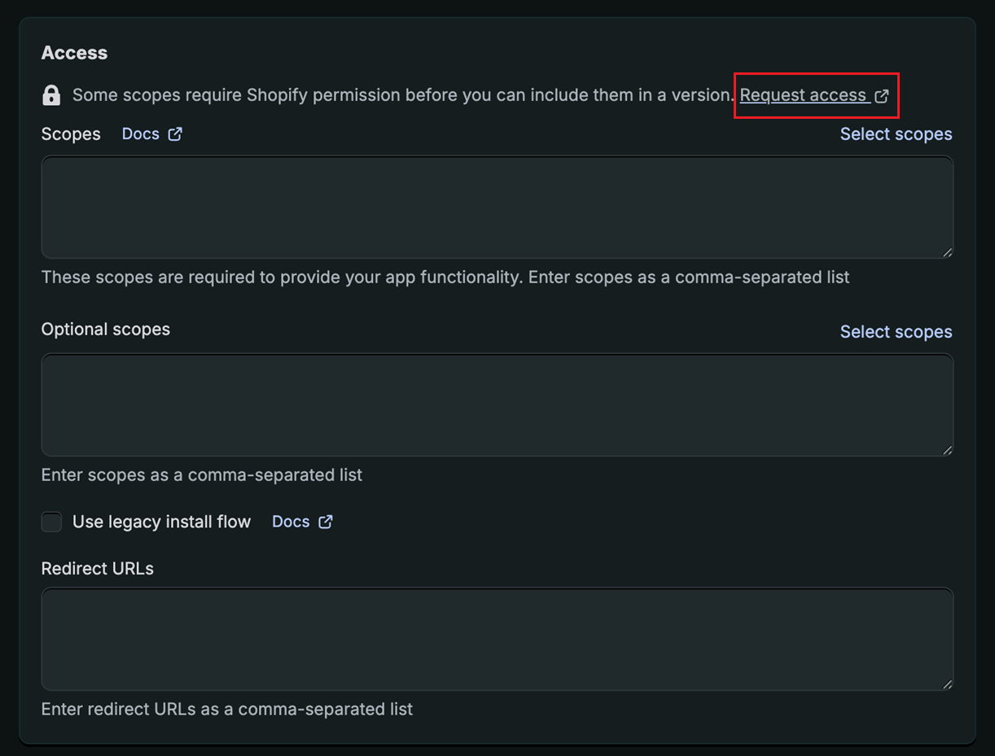The height and width of the screenshot is (756, 995).
Task: Click the Redirect URLs field label
Action: pyautogui.click(x=98, y=569)
